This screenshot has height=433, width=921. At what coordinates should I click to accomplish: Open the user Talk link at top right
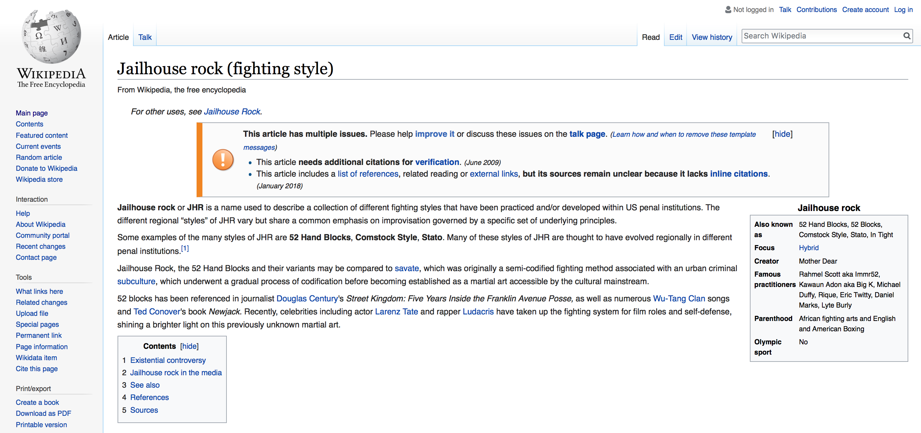pos(785,10)
